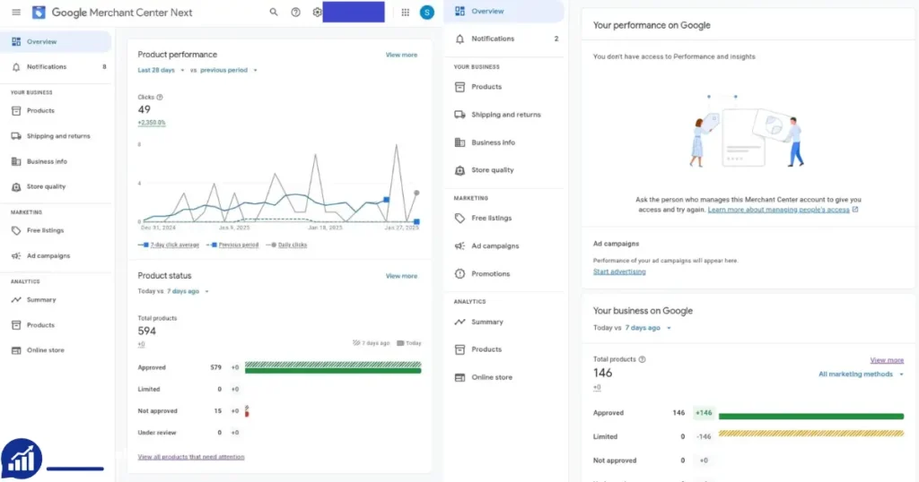Open View all products that need attention
919x482 pixels.
[191, 458]
